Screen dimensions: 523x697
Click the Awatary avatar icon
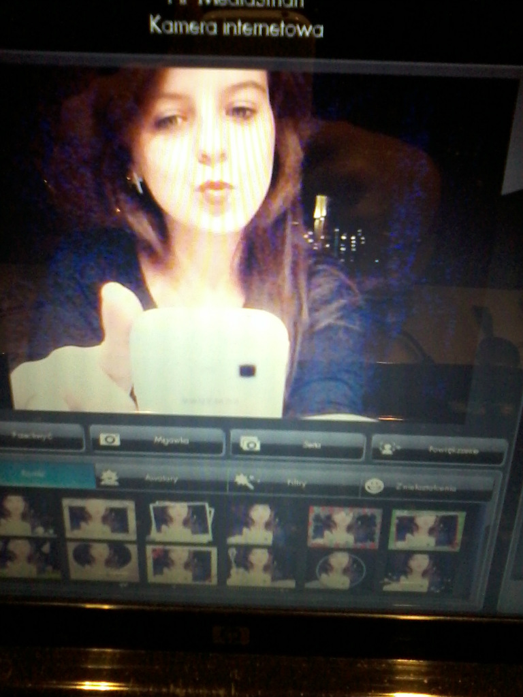click(108, 478)
